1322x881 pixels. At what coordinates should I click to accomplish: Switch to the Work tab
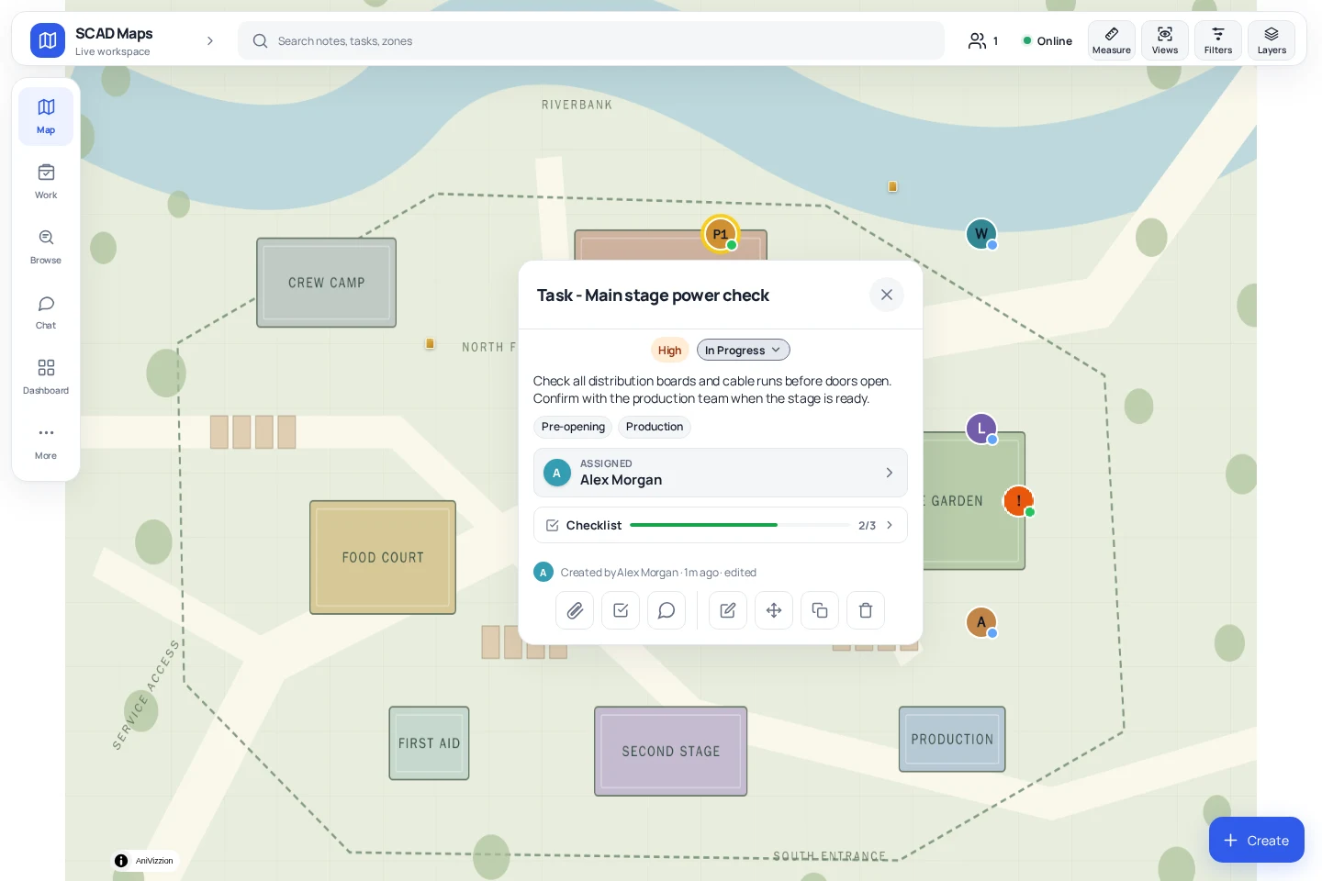(46, 182)
